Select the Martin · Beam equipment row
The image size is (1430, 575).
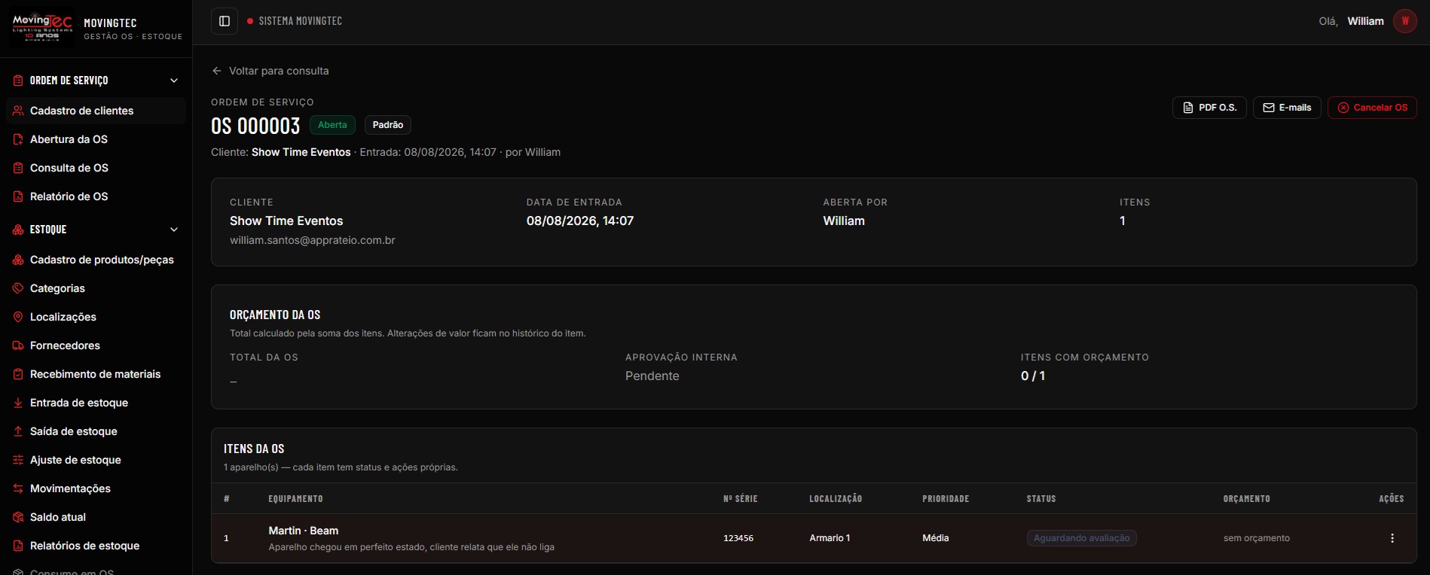[814, 538]
